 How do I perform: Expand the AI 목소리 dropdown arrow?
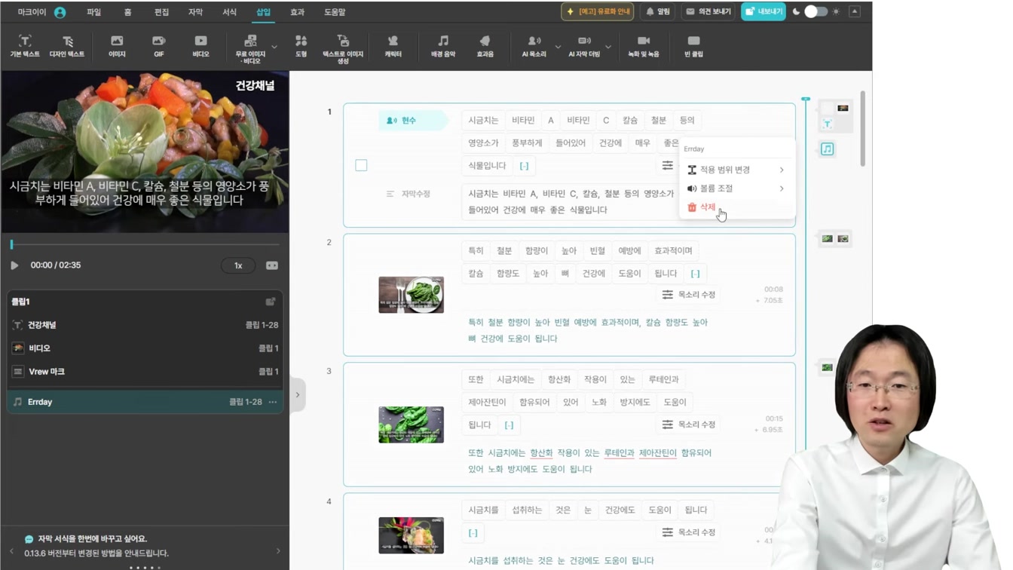pos(558,47)
